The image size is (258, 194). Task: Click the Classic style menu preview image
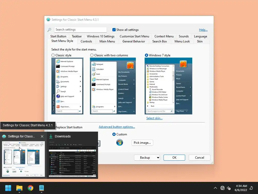pyautogui.click(x=67, y=86)
